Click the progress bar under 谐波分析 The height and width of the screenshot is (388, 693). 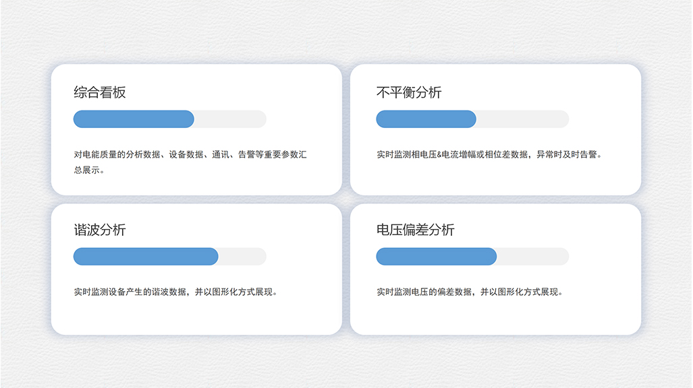point(170,257)
